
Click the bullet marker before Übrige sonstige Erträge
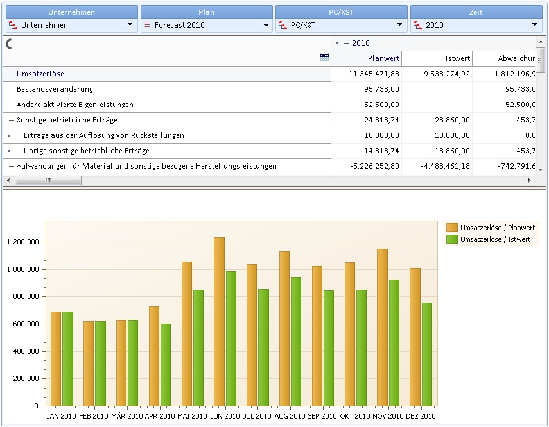coord(10,151)
